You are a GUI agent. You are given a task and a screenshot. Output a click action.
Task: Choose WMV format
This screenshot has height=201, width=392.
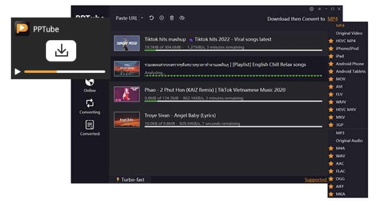click(341, 102)
